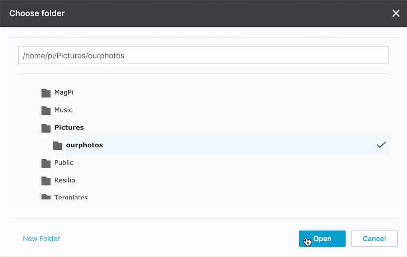Click the MagPi folder icon

pos(46,93)
